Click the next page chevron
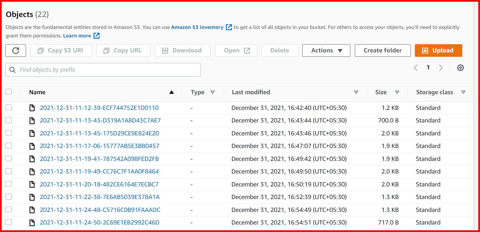 pos(441,68)
